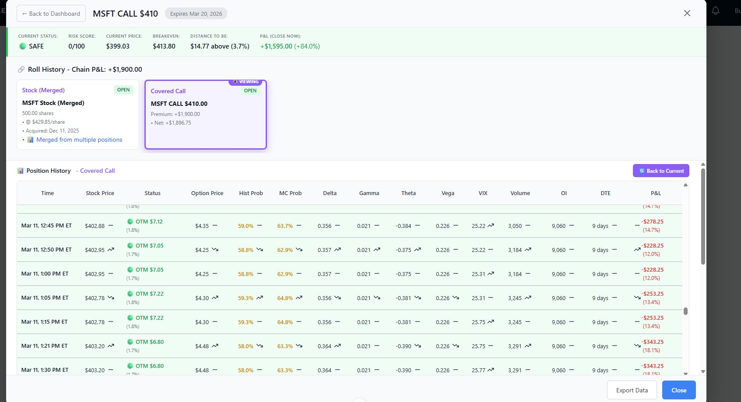
Task: Click the Back to Current button
Action: [x=661, y=171]
